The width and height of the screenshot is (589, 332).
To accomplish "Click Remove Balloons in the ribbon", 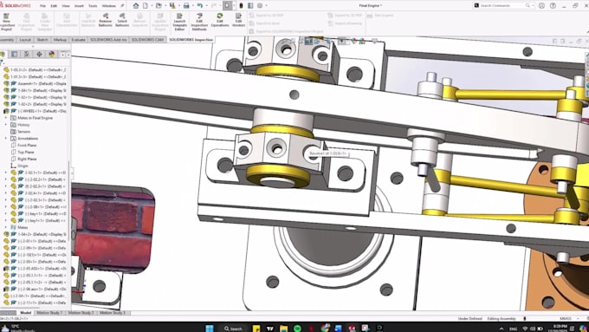I will (x=105, y=20).
